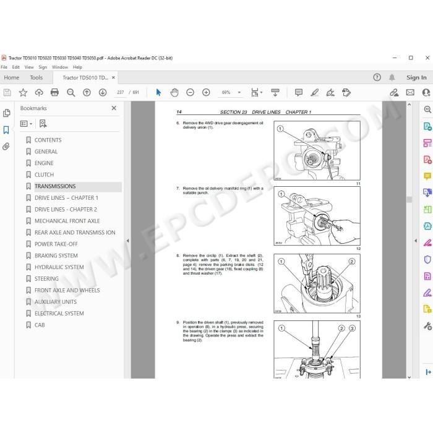Click the upload to cloud icon
The height and width of the screenshot is (433, 433).
(x=39, y=92)
